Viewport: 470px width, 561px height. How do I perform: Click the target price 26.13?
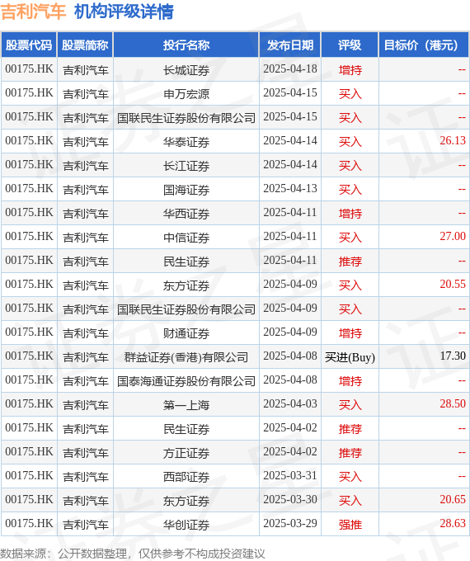pos(453,140)
